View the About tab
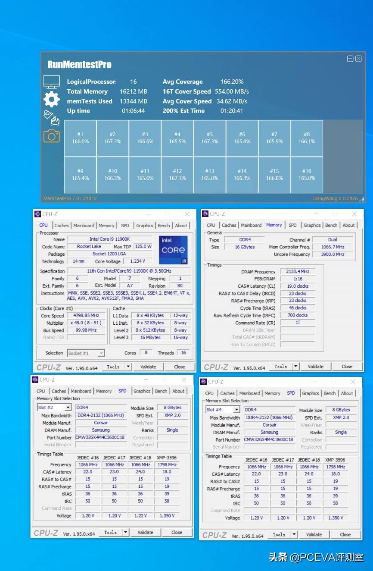373x571 pixels. click(181, 225)
